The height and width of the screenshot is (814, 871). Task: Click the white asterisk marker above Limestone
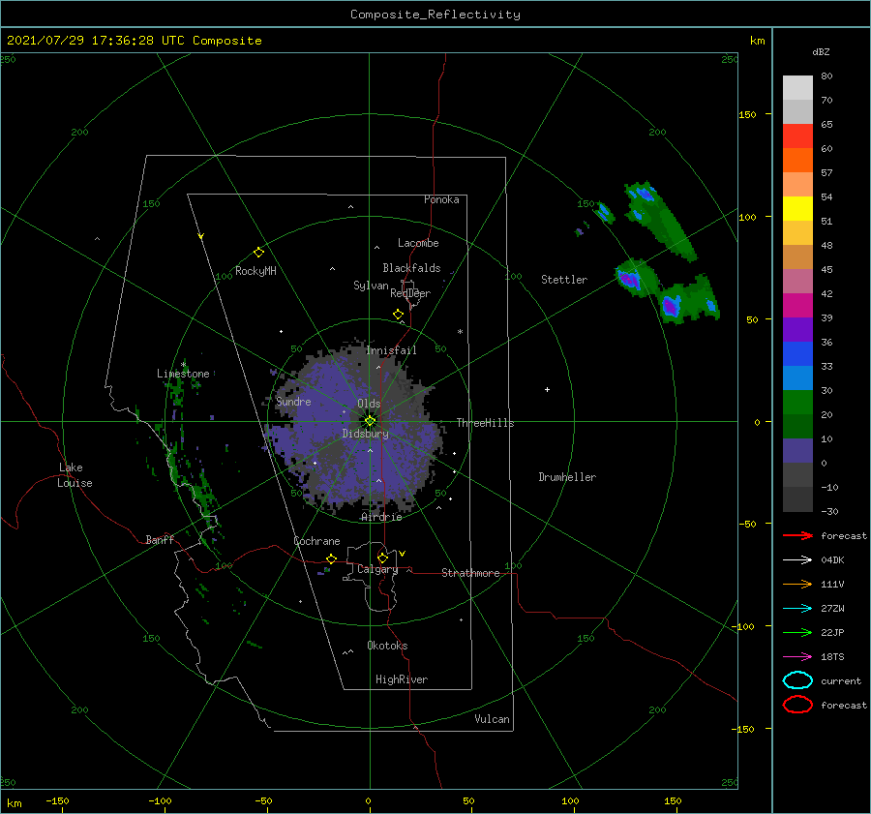coord(183,365)
